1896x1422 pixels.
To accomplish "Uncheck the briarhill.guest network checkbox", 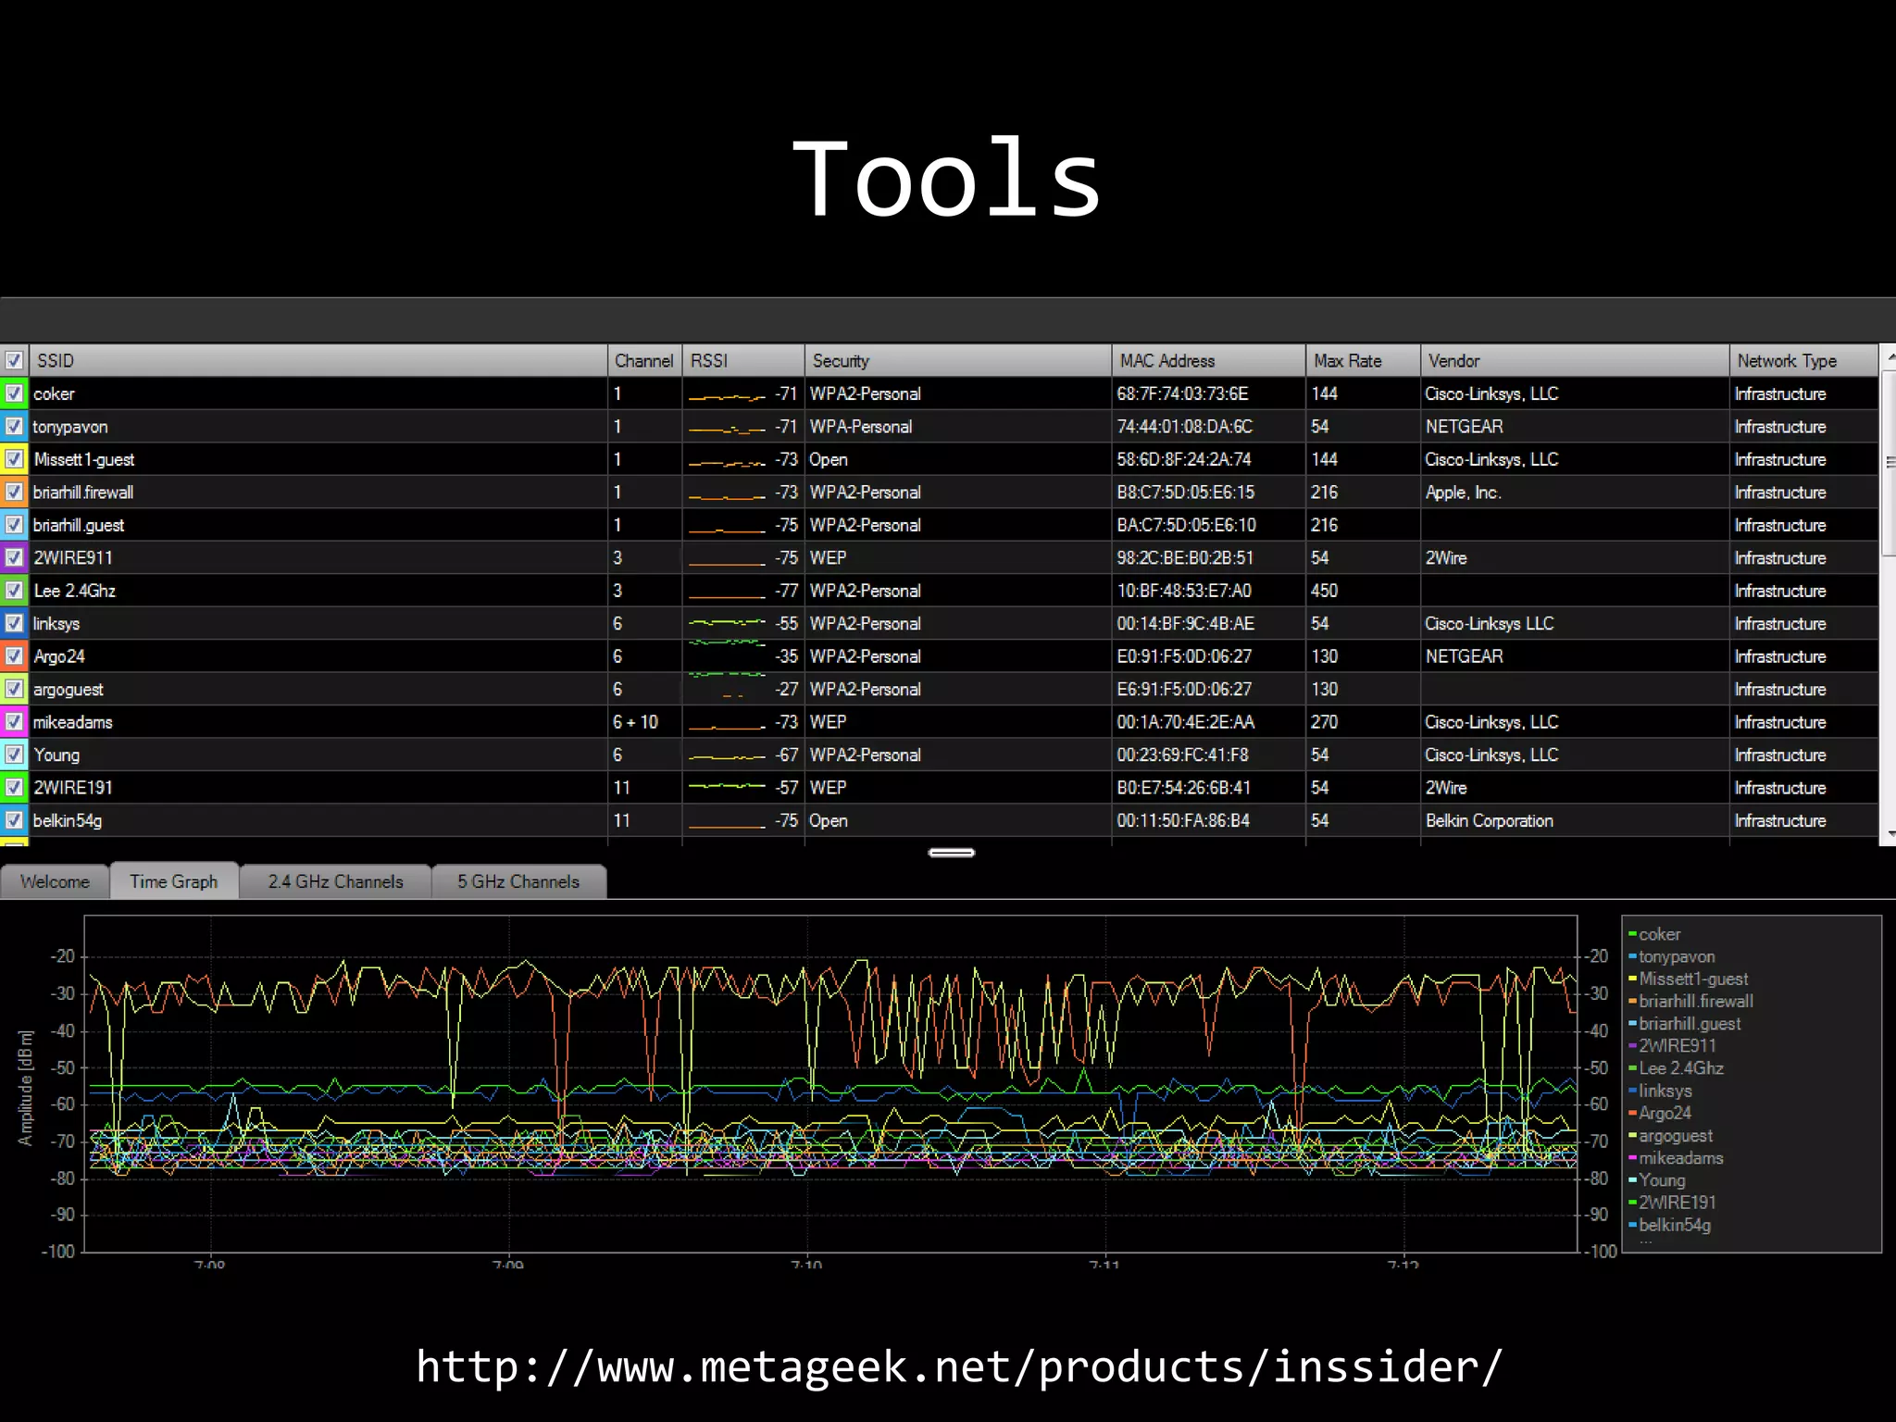I will [14, 525].
